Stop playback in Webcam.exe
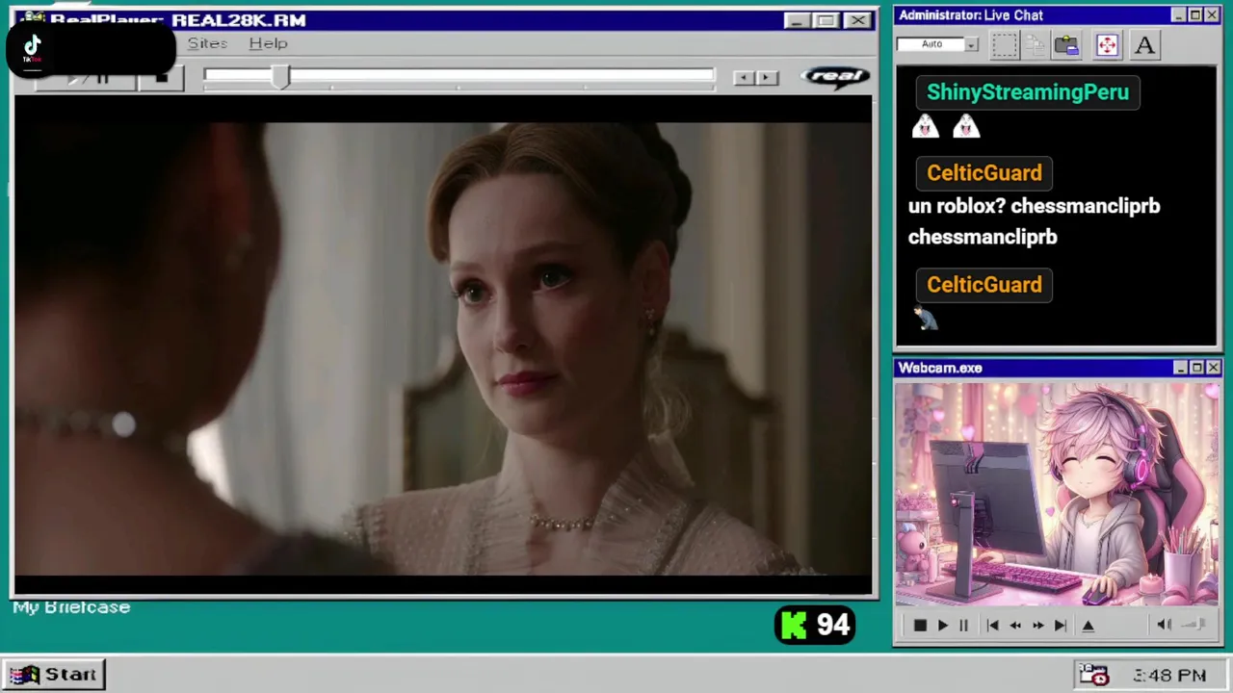Viewport: 1233px width, 693px height. (x=920, y=626)
